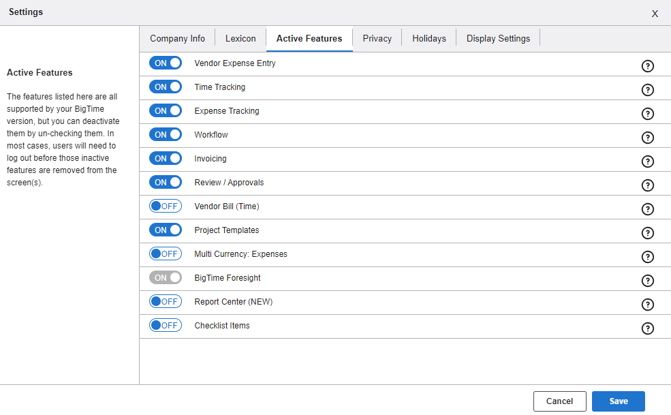The image size is (671, 415).
Task: Turn off Project Templates toggle
Action: click(x=166, y=230)
